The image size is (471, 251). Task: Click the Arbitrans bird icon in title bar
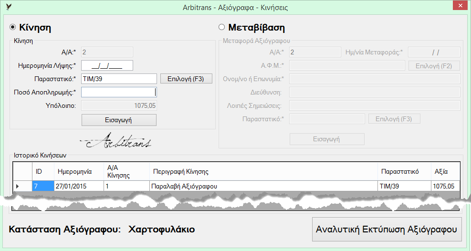(x=9, y=7)
